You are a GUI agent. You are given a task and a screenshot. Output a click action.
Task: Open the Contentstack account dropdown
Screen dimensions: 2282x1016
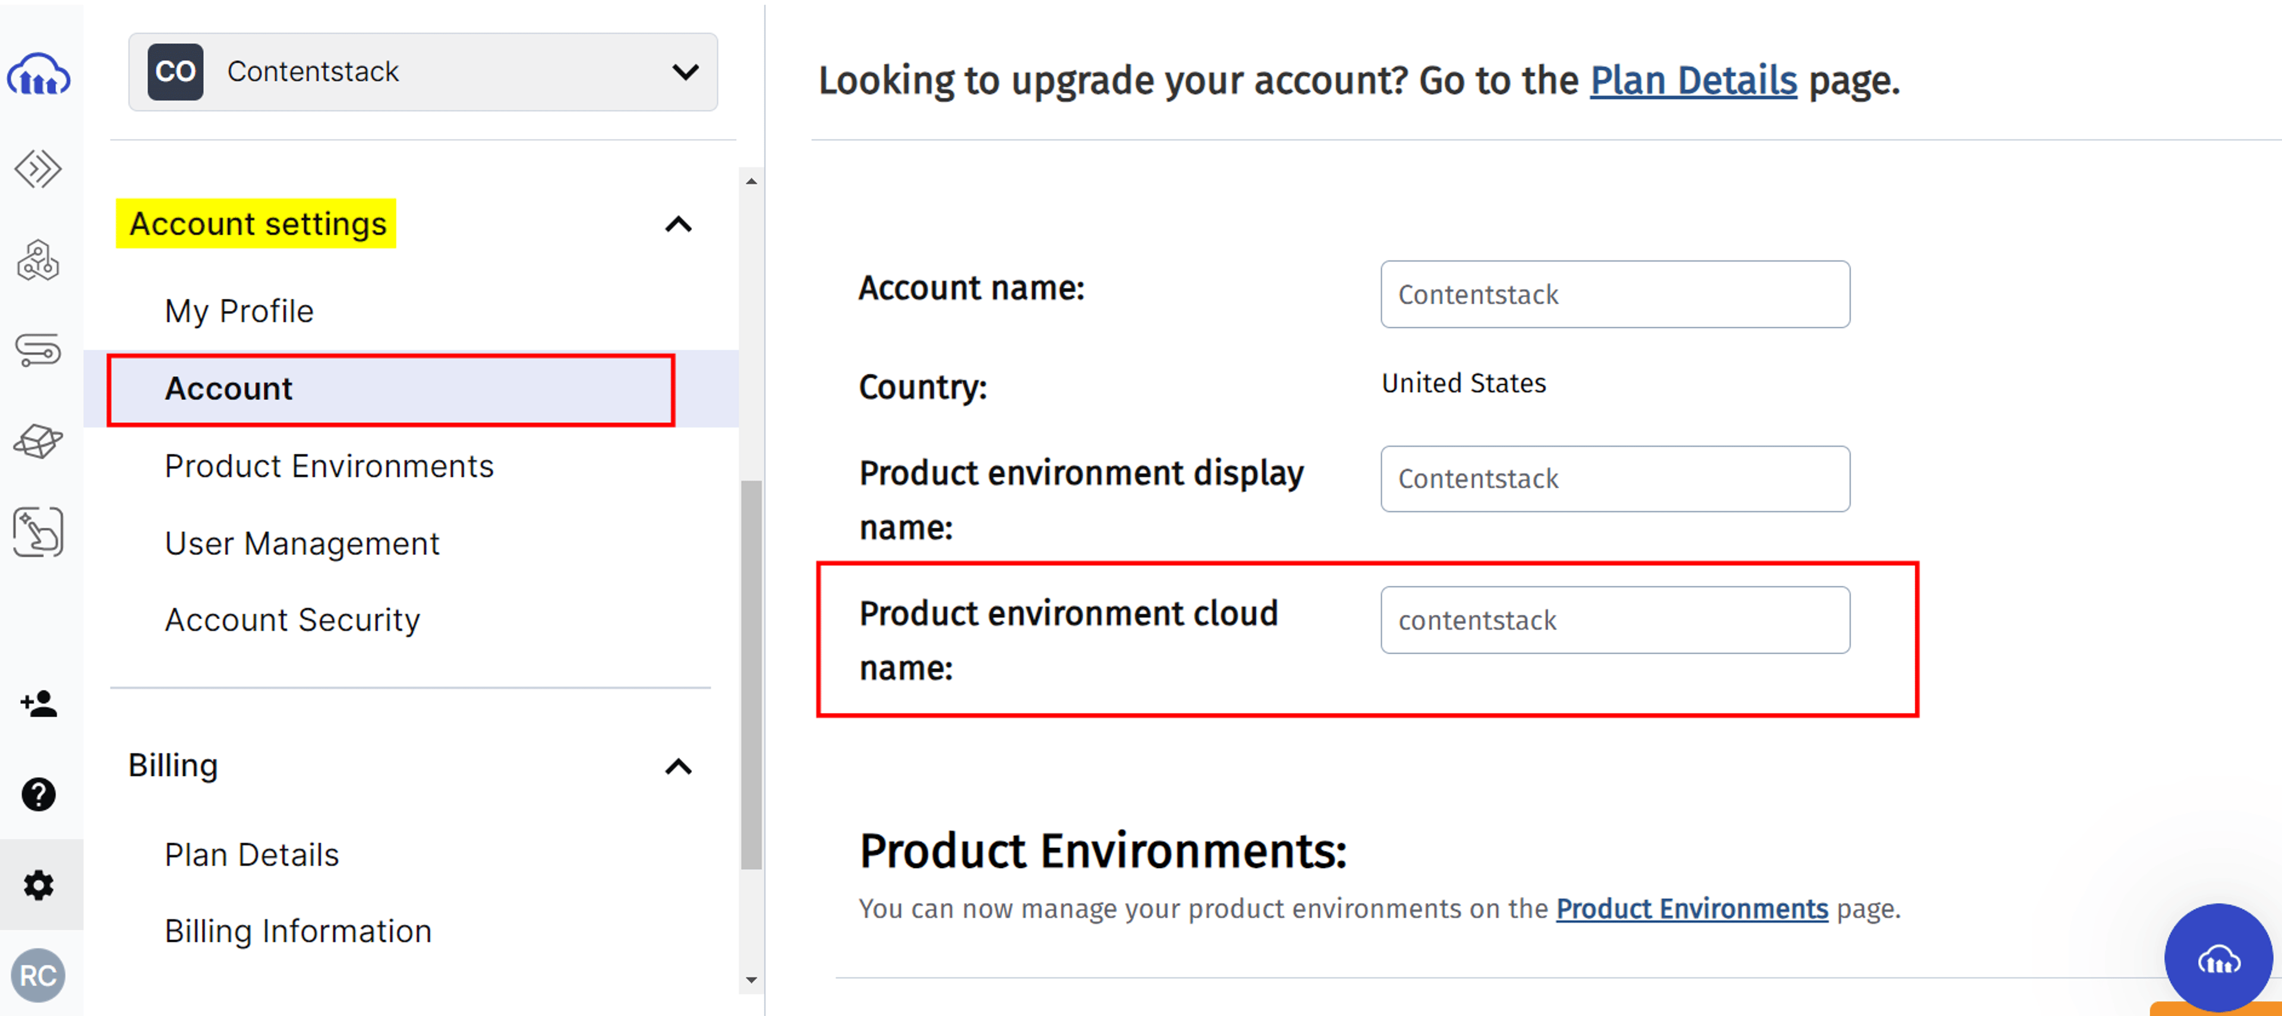(x=423, y=72)
